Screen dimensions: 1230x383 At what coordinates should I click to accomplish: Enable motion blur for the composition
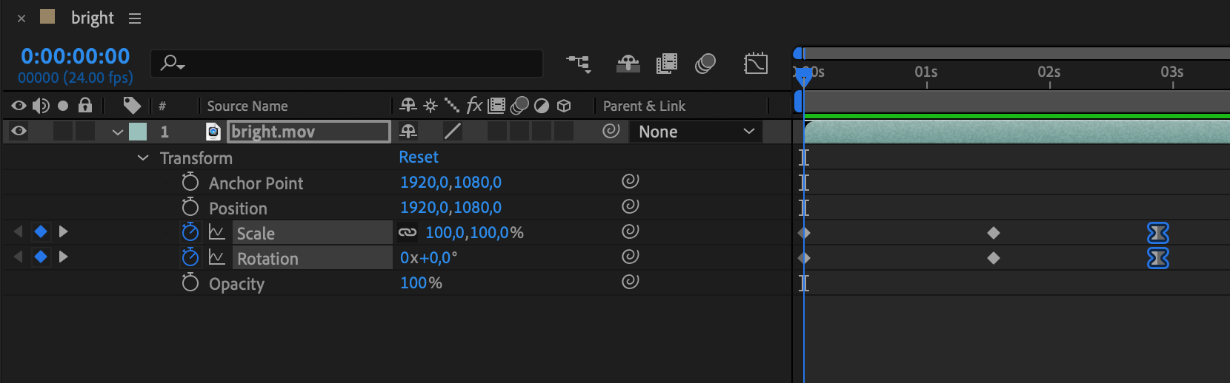(705, 64)
